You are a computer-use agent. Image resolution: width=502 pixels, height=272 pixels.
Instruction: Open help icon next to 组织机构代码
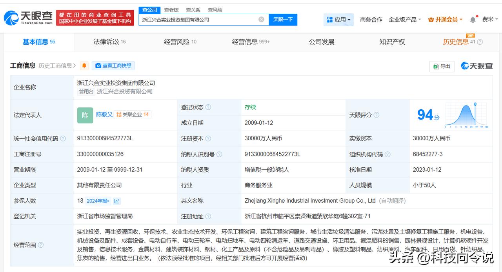[387, 154]
